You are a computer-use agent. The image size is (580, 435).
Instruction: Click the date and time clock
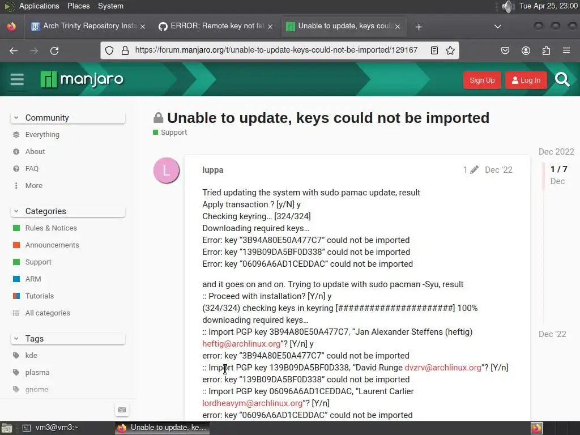pyautogui.click(x=548, y=6)
